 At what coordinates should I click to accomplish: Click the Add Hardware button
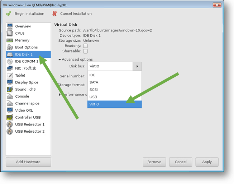tap(28, 162)
